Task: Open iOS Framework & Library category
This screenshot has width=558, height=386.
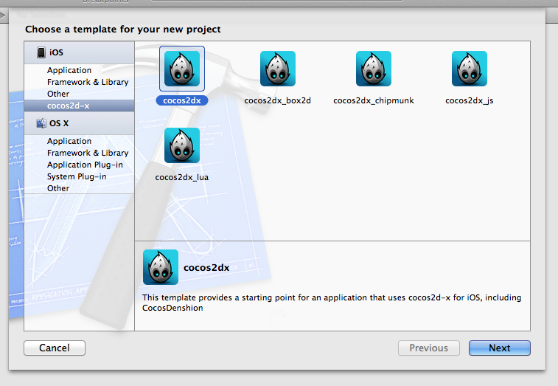Action: coord(88,82)
